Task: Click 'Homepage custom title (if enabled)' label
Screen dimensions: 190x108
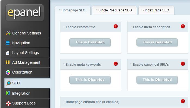Action: pyautogui.click(x=93, y=102)
